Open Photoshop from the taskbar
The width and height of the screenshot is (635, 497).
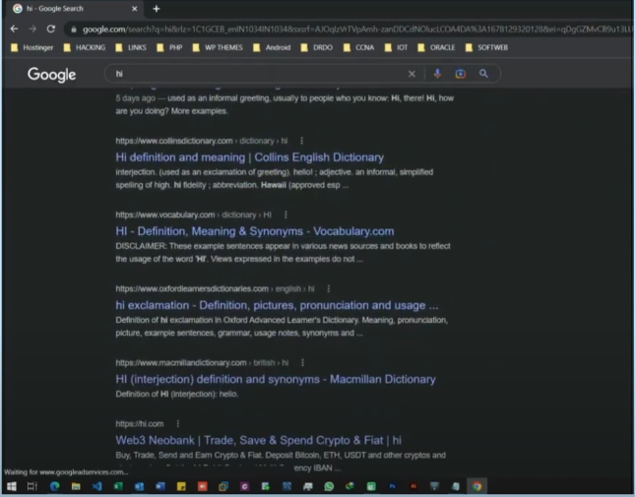(x=392, y=486)
